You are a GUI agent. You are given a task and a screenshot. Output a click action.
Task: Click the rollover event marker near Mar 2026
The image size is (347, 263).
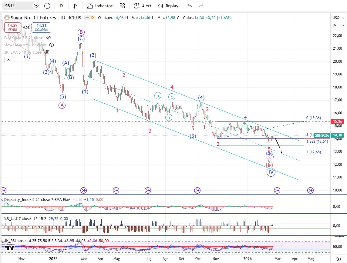(x=277, y=190)
